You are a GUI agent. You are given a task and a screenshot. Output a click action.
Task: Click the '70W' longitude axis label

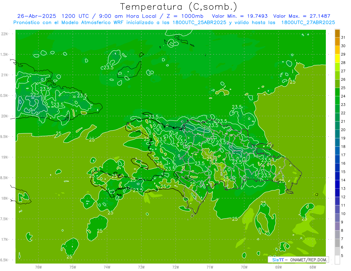click(244, 267)
